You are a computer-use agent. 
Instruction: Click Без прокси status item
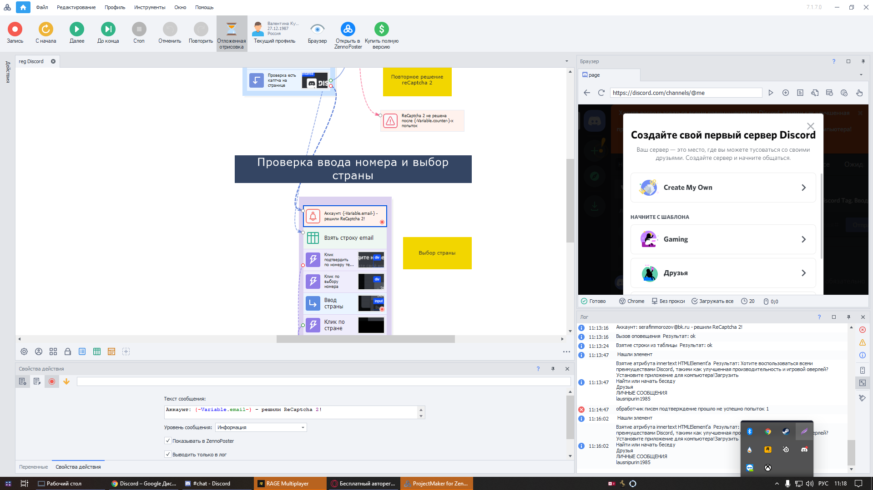(668, 301)
